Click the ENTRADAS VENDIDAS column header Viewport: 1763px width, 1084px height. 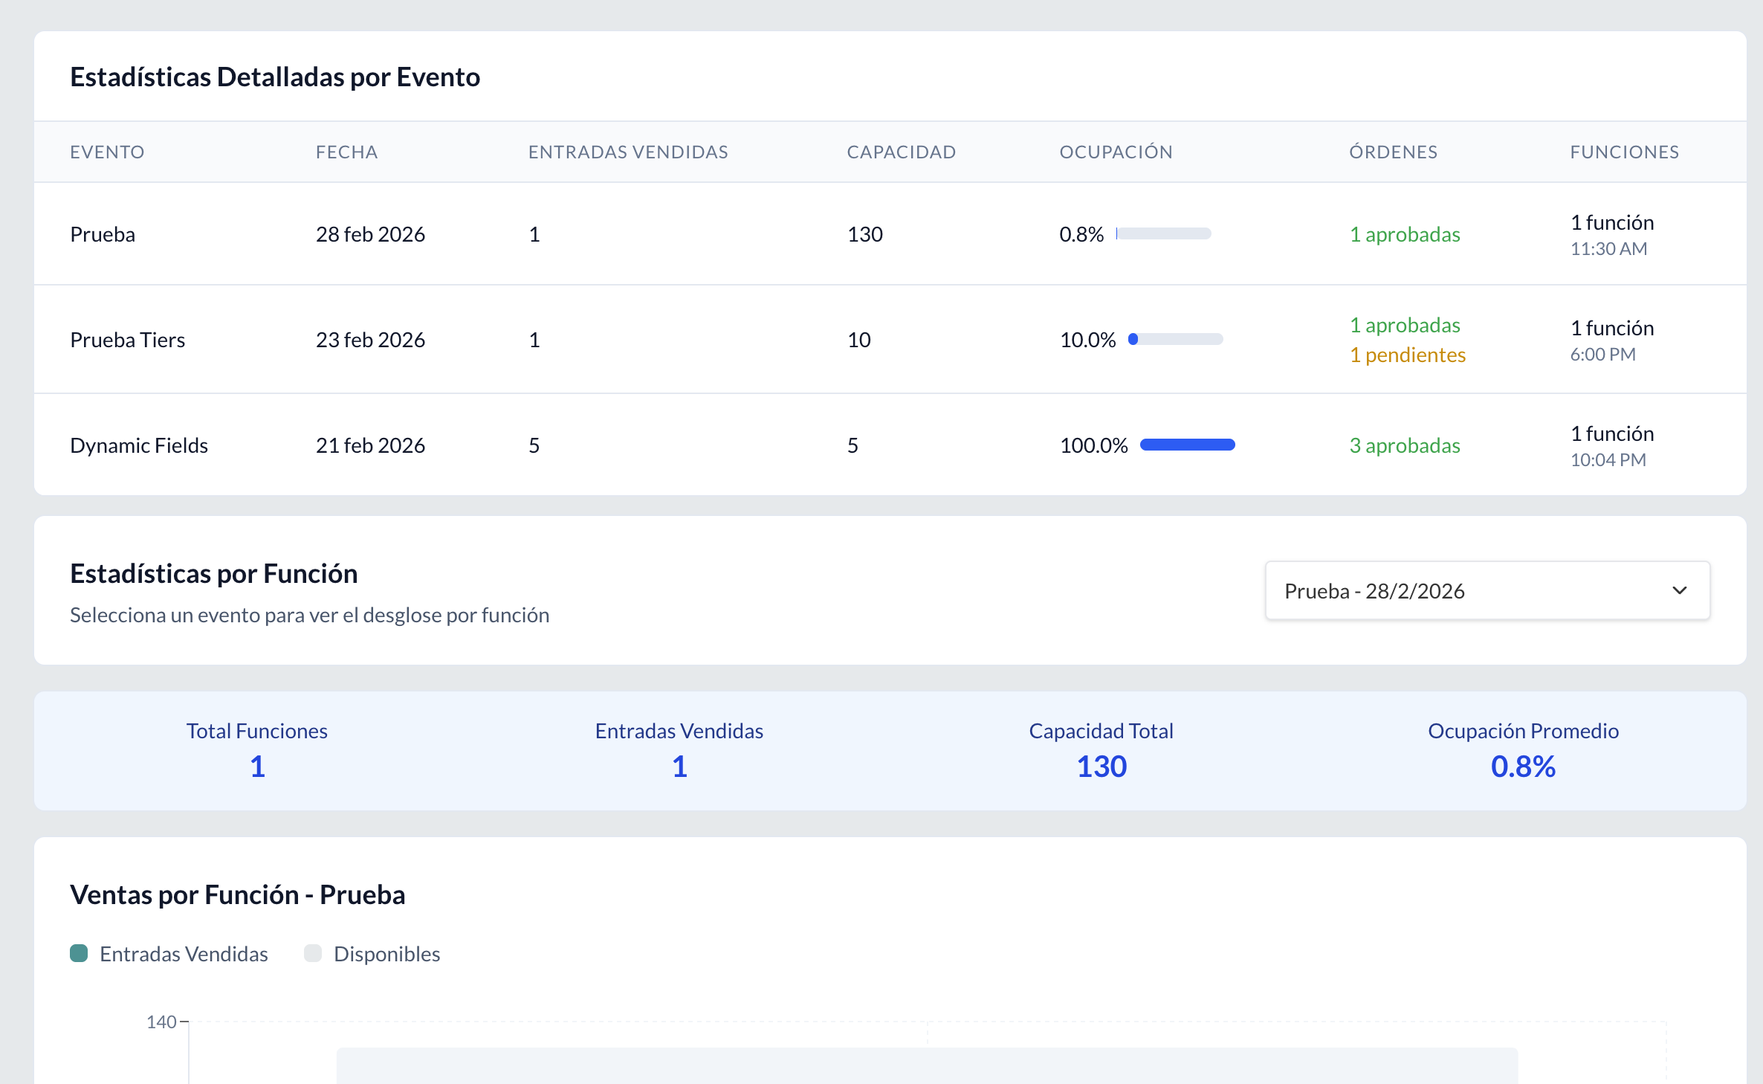tap(628, 152)
